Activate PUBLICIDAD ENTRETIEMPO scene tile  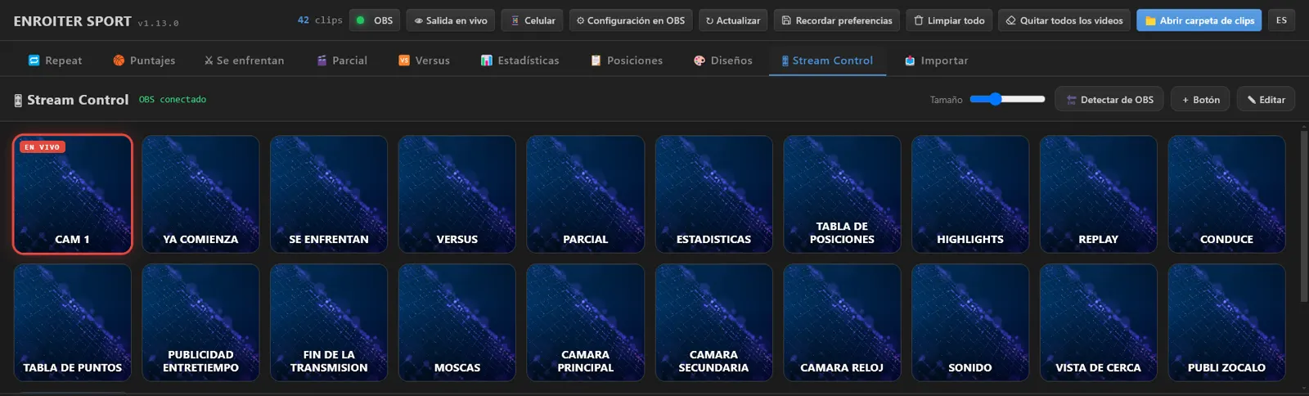coord(200,322)
